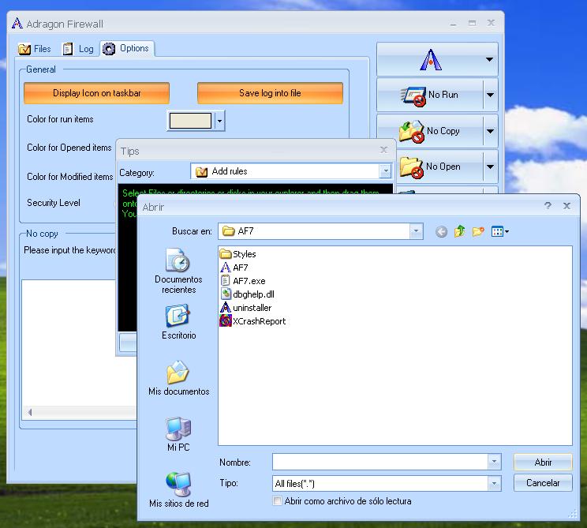Click the No Open button
Image resolution: width=587 pixels, height=528 pixels.
[440, 167]
